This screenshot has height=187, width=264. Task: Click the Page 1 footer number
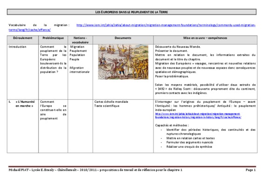click(250, 170)
